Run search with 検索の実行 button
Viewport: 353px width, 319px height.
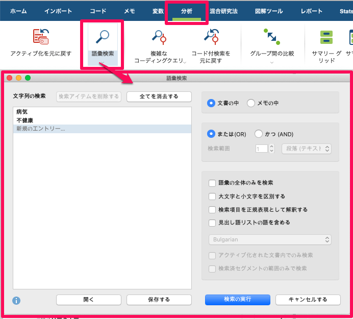click(x=238, y=300)
